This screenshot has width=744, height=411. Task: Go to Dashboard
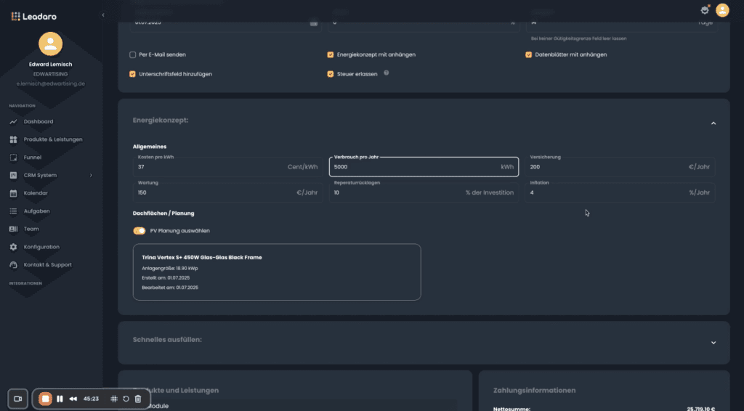click(39, 122)
